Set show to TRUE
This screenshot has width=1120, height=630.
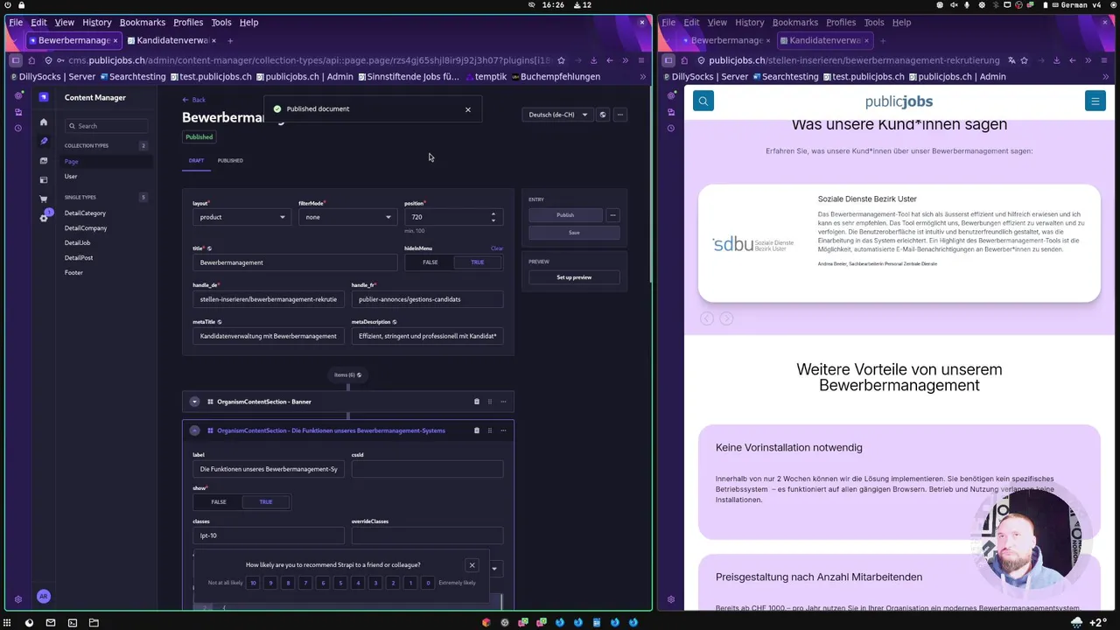(266, 502)
